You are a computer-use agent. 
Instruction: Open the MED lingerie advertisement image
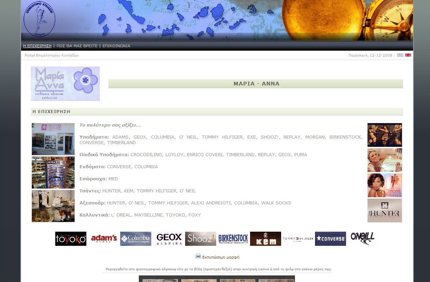(385, 135)
